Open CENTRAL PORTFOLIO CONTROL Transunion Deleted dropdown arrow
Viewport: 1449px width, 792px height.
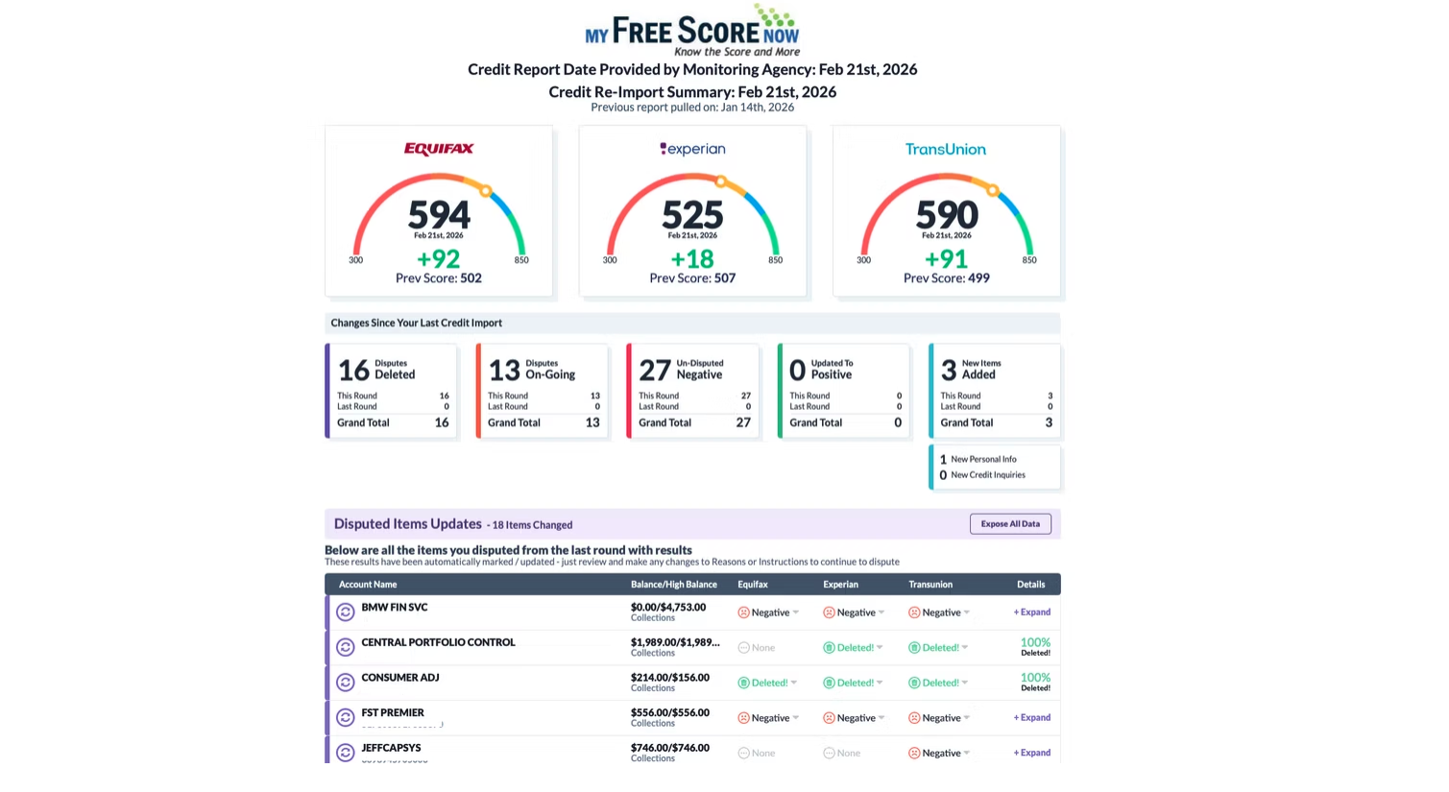(x=965, y=648)
